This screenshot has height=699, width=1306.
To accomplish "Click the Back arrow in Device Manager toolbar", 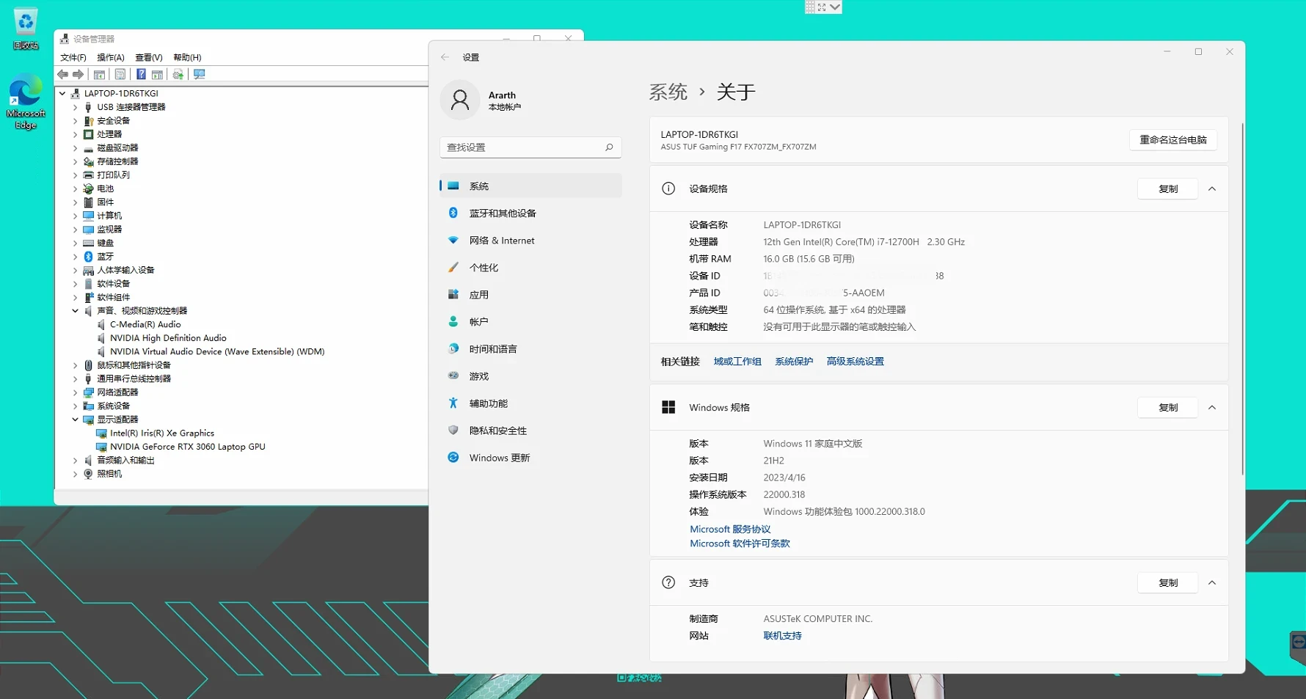I will click(x=63, y=74).
